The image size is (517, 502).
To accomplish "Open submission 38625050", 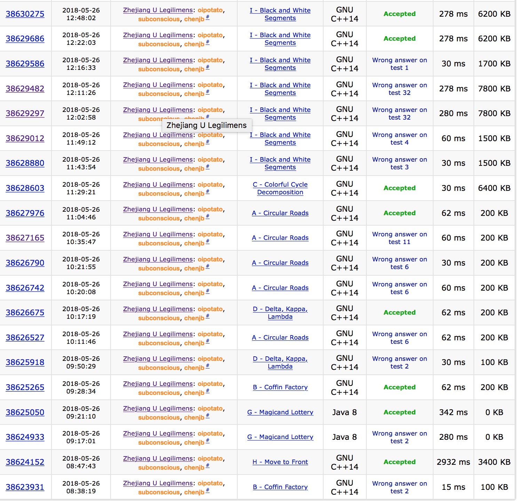I will [25, 412].
